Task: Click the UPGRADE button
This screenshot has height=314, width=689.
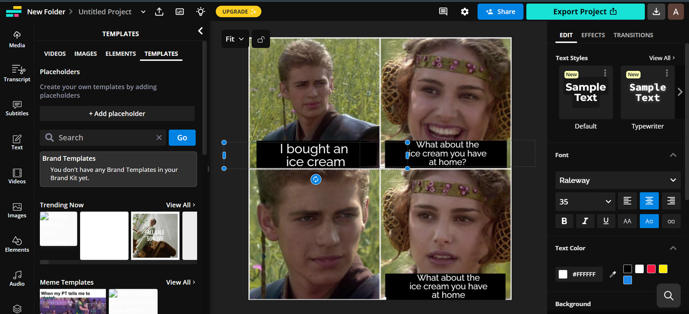Action: (238, 11)
